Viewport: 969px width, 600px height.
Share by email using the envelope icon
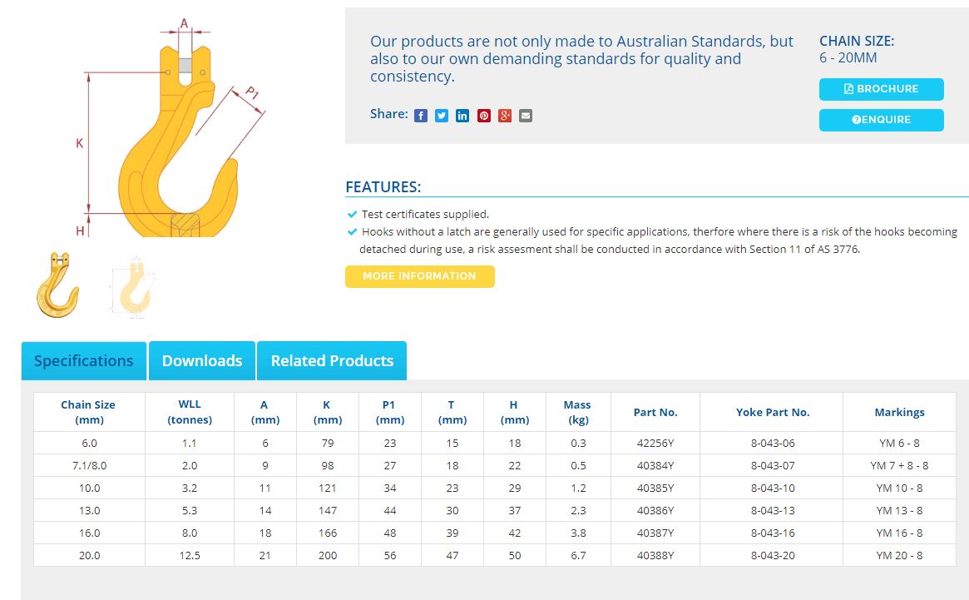[526, 116]
